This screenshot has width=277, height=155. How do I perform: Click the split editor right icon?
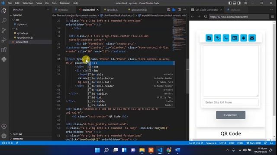(x=179, y=9)
